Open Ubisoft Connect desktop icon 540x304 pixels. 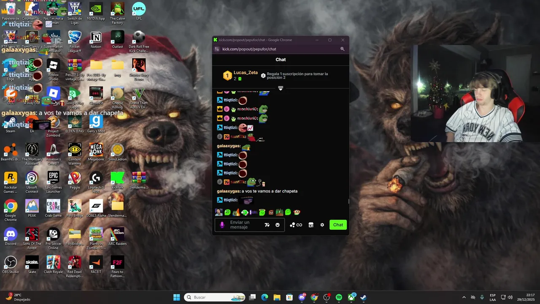(32, 182)
